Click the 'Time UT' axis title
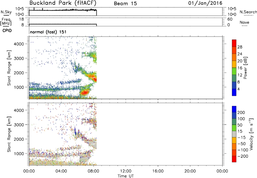This screenshot has height=178, width=257. point(126,176)
